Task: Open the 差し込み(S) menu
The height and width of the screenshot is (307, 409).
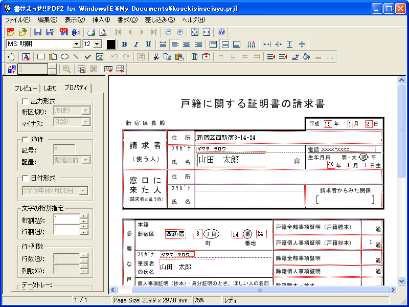Action: (x=160, y=20)
